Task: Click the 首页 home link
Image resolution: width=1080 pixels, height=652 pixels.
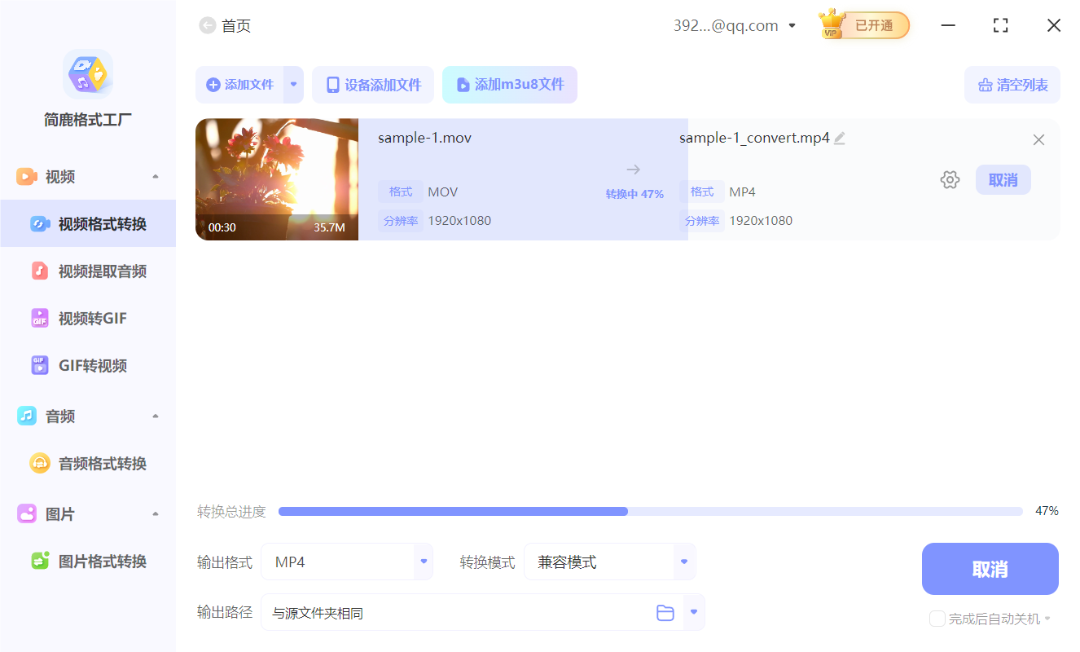Action: pos(236,26)
